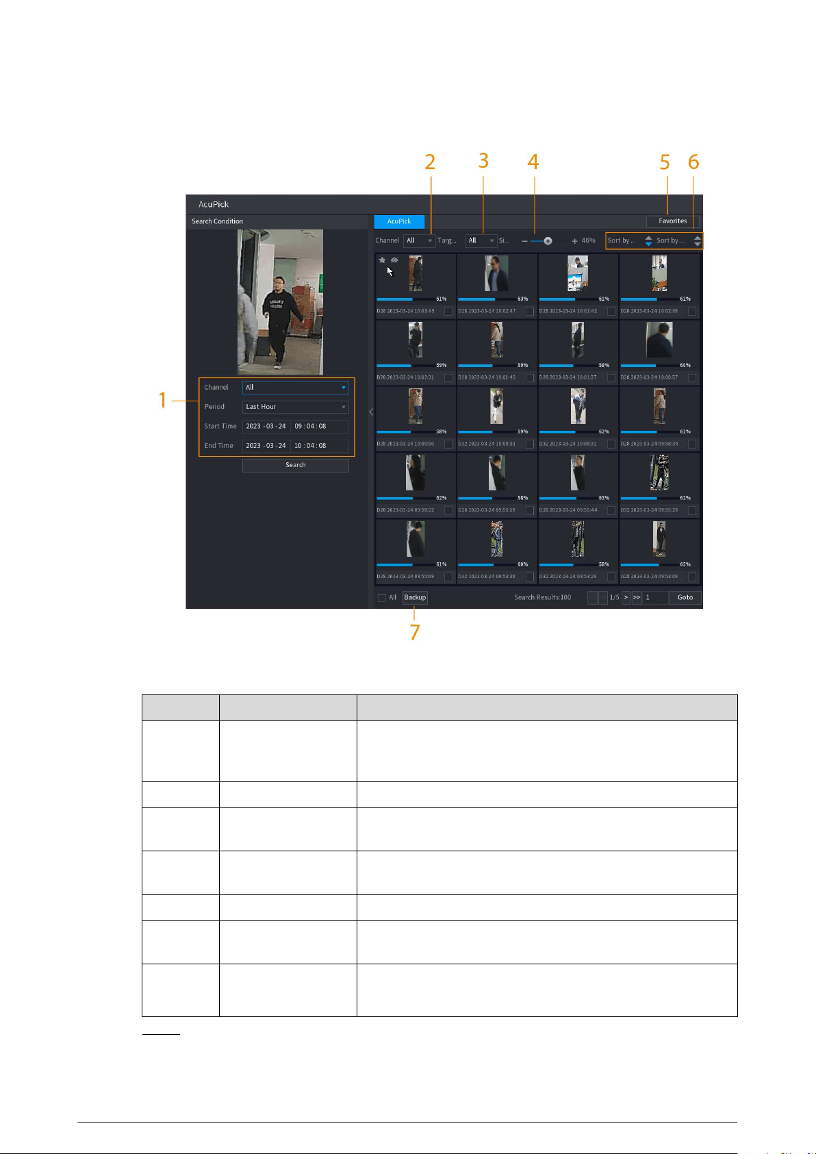Check the box for D28 2023-03-24 10:01:45

pyautogui.click(x=530, y=377)
